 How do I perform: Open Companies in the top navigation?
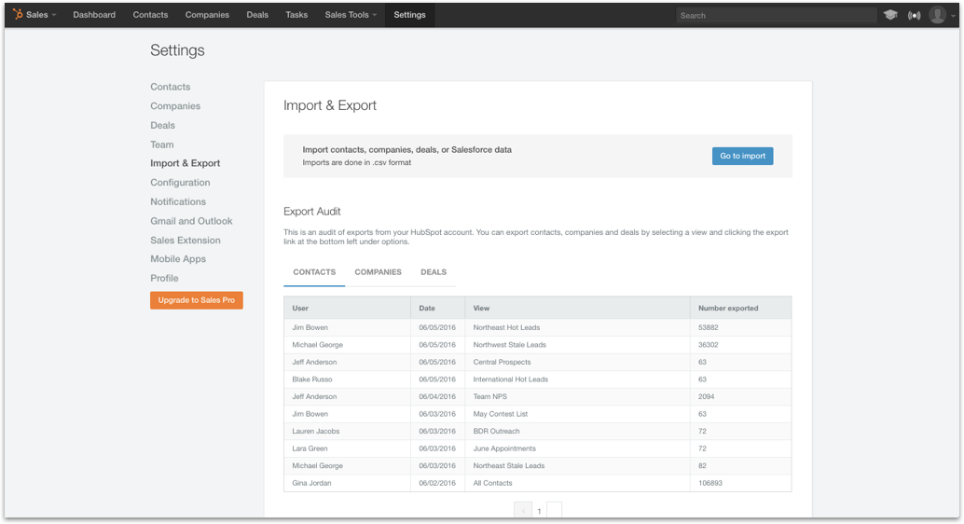click(x=207, y=15)
